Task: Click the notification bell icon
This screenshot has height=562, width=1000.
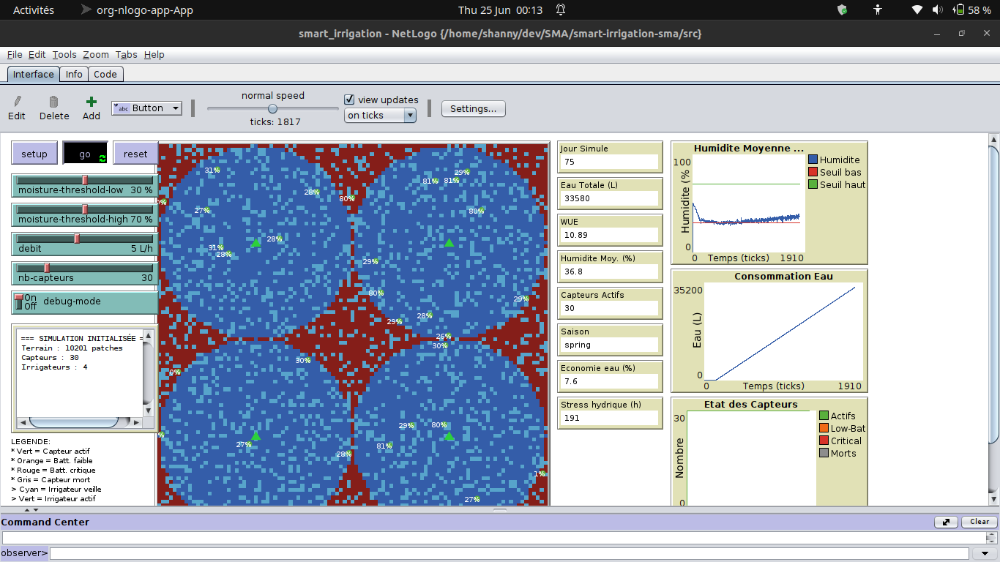Action: tap(561, 10)
